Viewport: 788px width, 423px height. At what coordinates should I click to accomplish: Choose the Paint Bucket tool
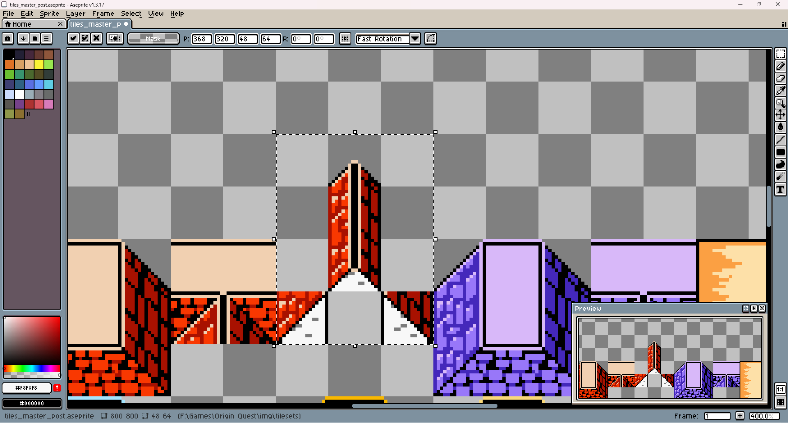click(780, 127)
